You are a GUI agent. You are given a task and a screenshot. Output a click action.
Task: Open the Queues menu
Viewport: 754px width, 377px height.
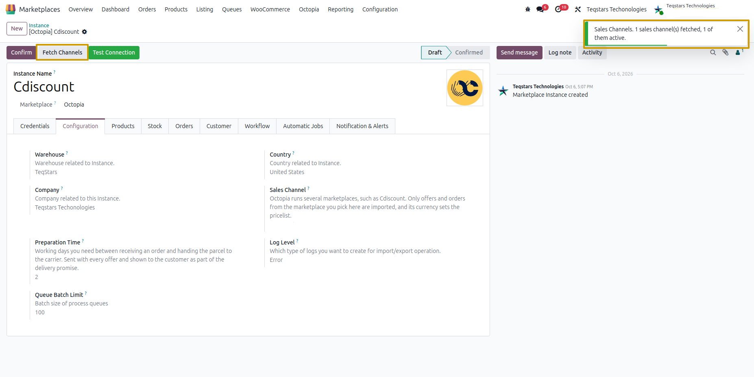coord(232,9)
